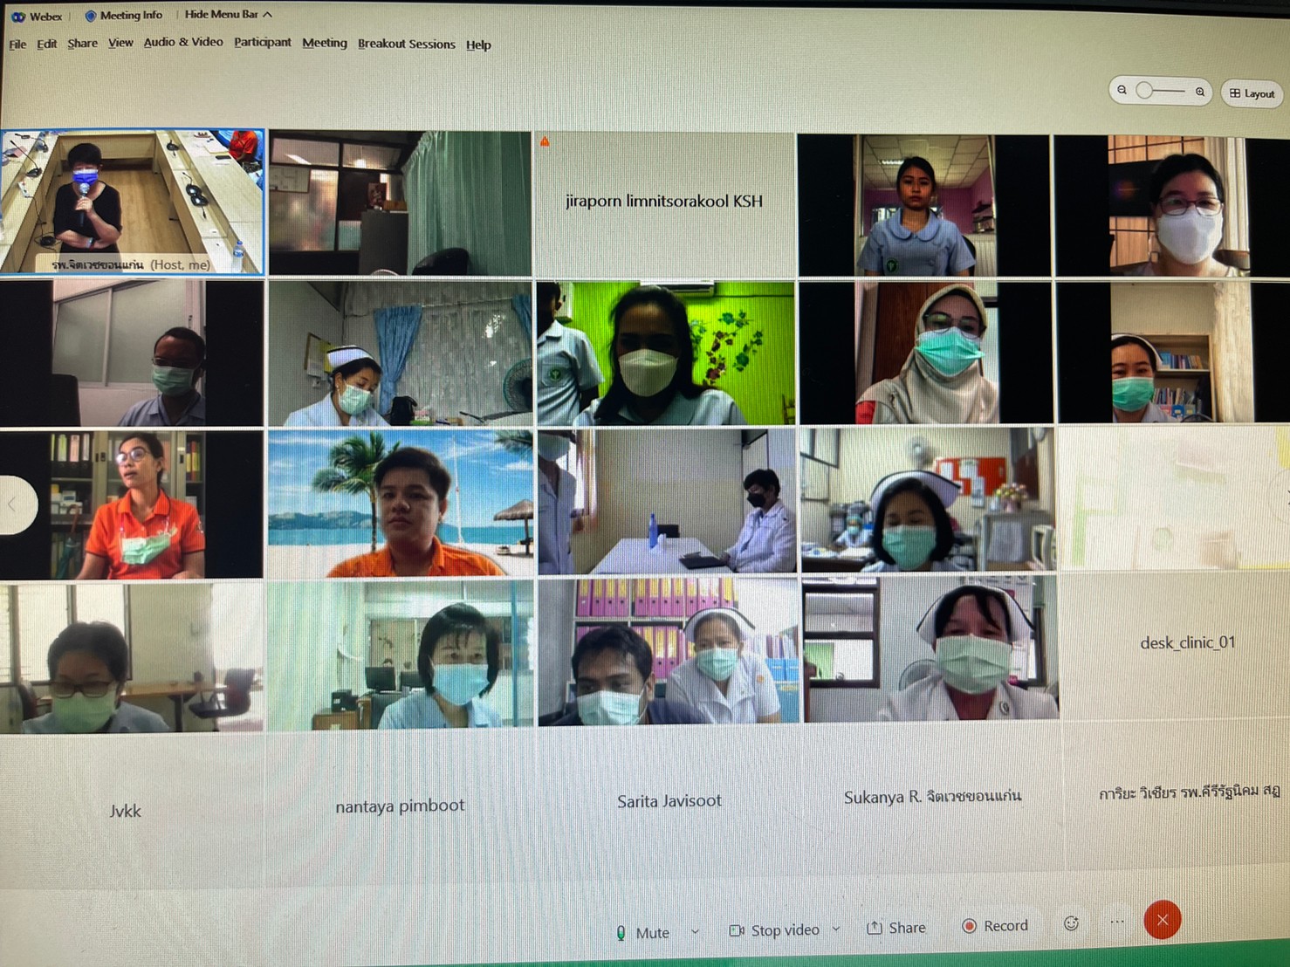Open the Layout button
The image size is (1290, 967).
1252,93
